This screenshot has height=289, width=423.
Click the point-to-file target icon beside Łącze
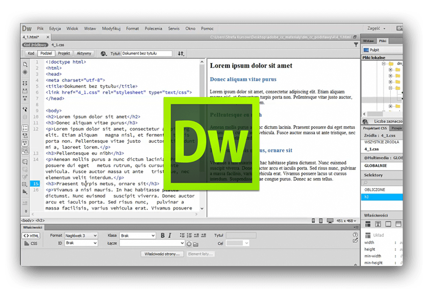click(189, 243)
